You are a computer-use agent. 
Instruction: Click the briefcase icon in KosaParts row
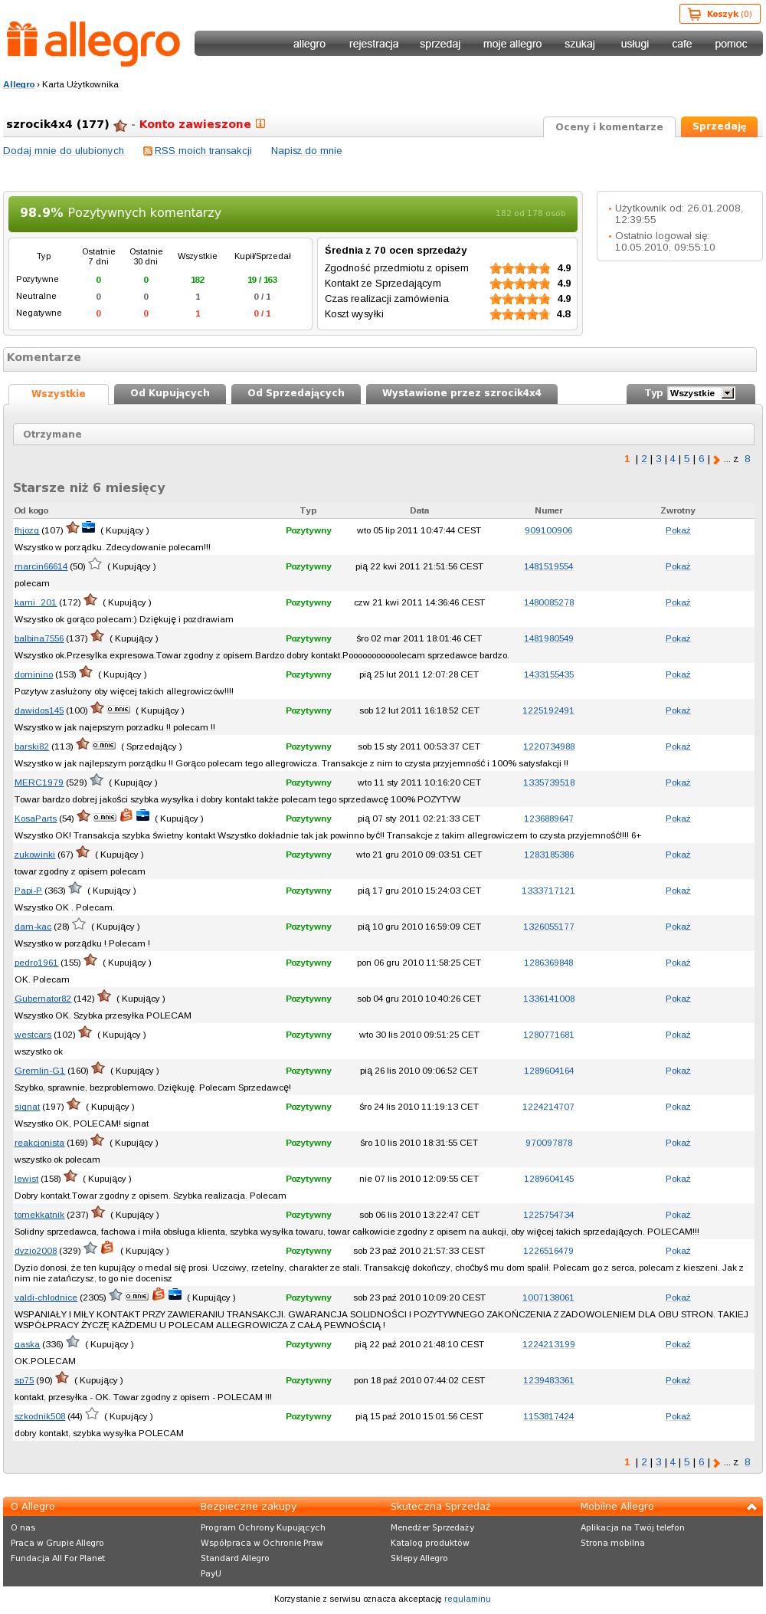pos(142,815)
